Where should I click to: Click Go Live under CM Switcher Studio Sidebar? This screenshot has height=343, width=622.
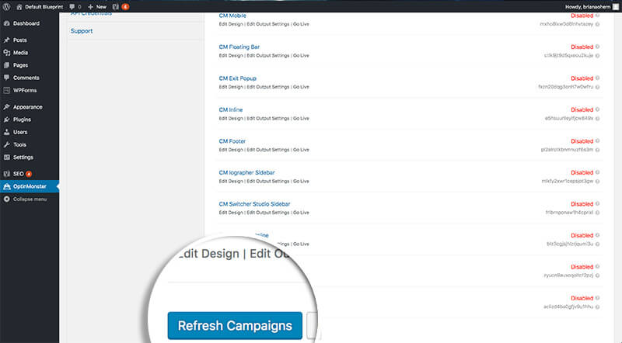click(x=301, y=213)
